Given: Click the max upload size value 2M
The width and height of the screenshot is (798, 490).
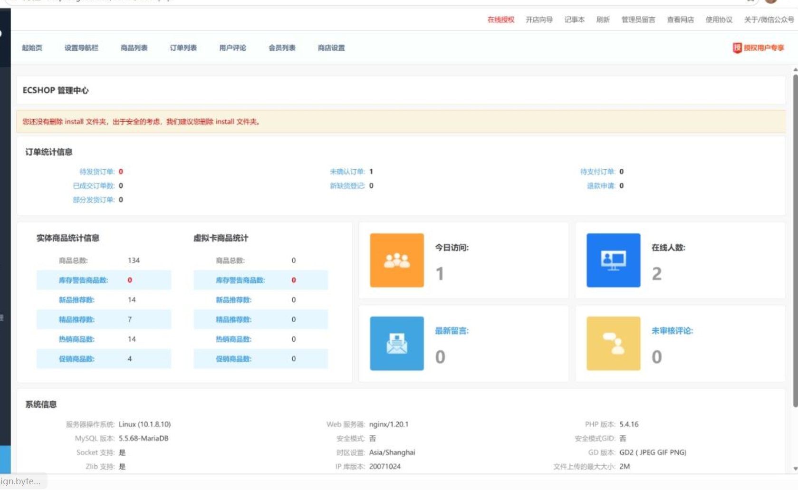Looking at the screenshot, I should pos(625,466).
